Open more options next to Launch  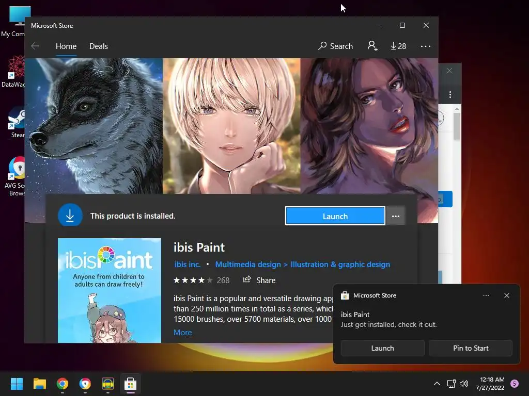point(396,216)
